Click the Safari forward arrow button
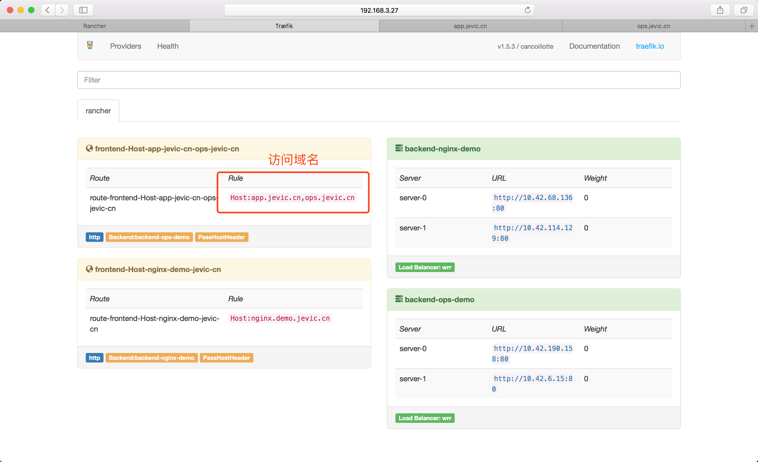The height and width of the screenshot is (462, 758). (x=62, y=10)
